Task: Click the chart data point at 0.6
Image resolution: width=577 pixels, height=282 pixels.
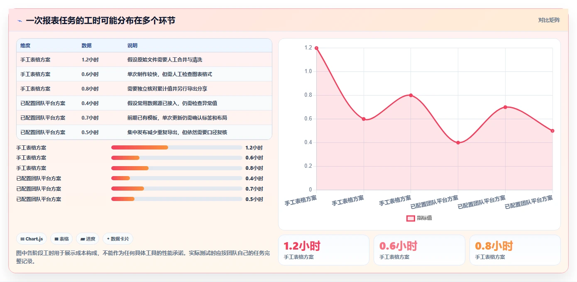Action: pos(364,119)
